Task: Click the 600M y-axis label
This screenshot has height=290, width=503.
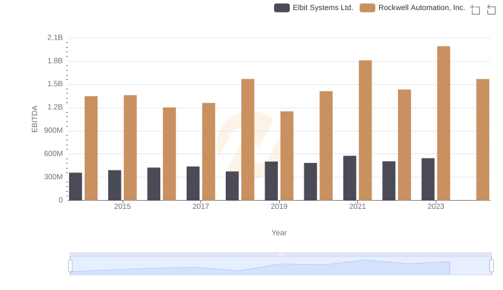Action: [x=53, y=153]
